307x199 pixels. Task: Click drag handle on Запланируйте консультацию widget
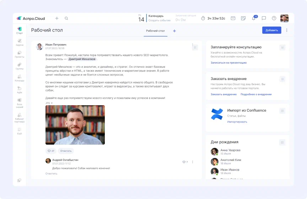pos(282,47)
